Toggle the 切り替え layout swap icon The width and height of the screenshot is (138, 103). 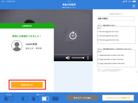point(9,99)
